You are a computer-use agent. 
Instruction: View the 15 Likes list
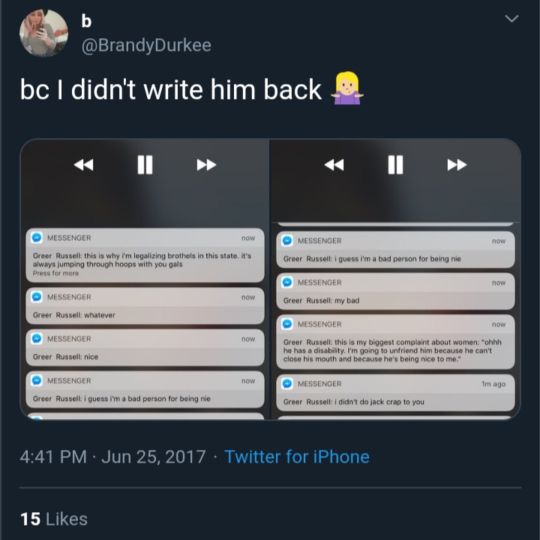(x=54, y=519)
